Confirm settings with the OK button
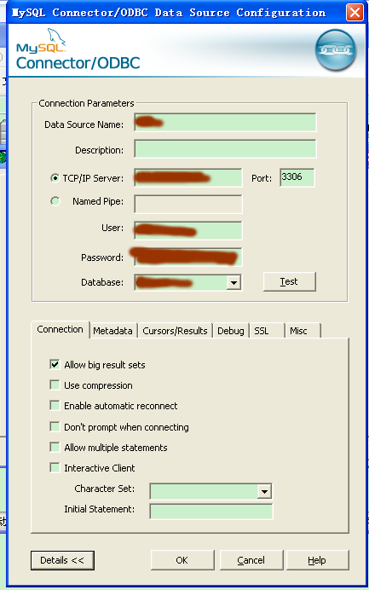The height and width of the screenshot is (590, 369). 182,560
